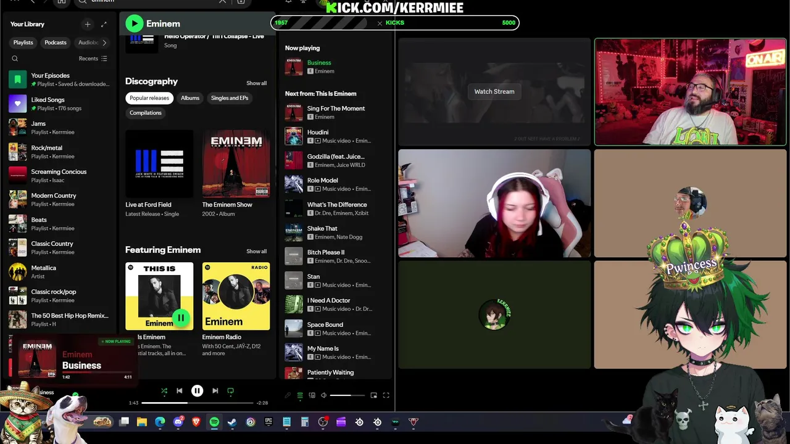Screen dimensions: 790x444
Task: Open Task View on the taskbar
Action: (124, 422)
